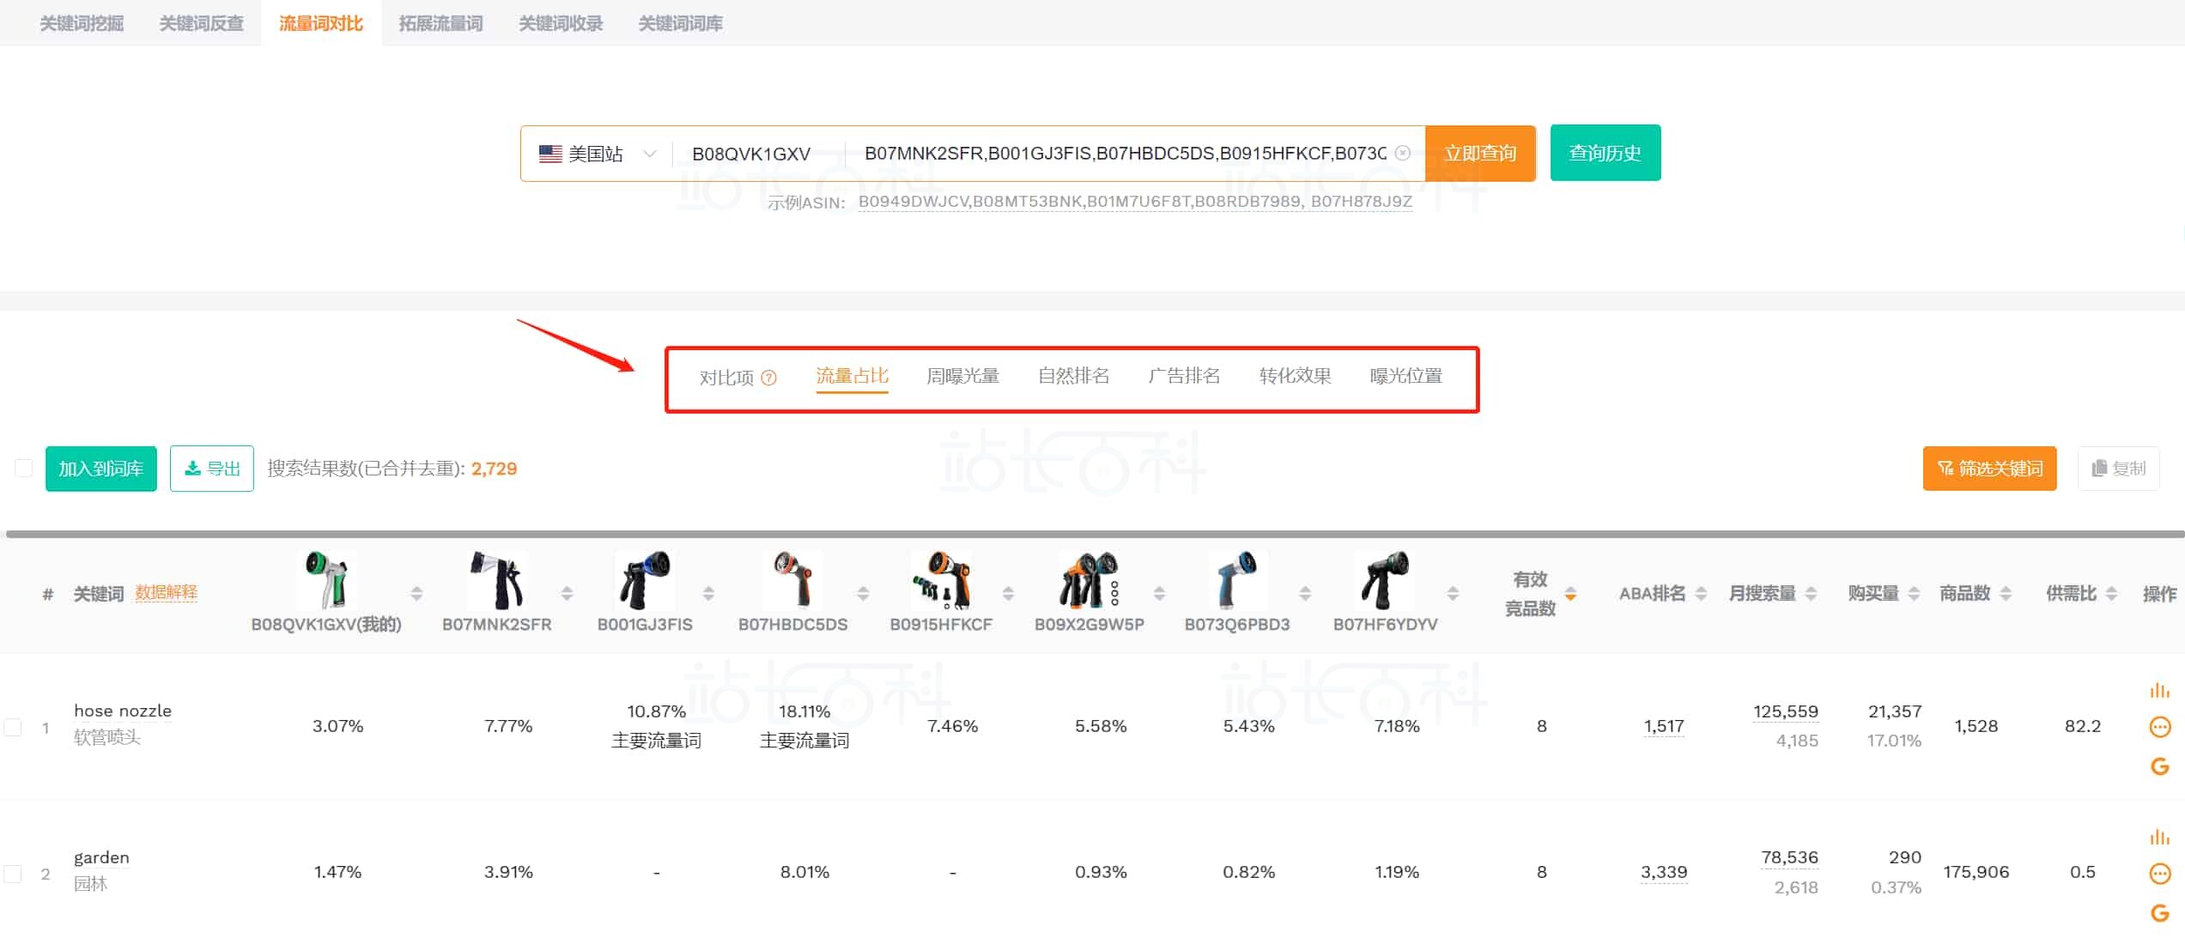Sort by 月搜索量 column arrows
This screenshot has width=2185, height=938.
coord(1811,594)
